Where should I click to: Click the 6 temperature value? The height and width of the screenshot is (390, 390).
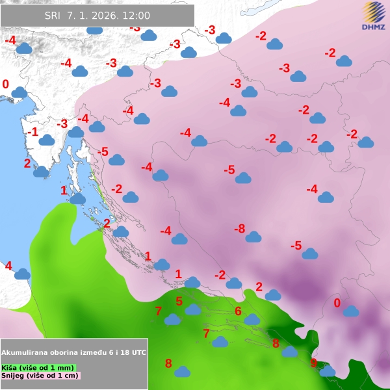pos(238,311)
